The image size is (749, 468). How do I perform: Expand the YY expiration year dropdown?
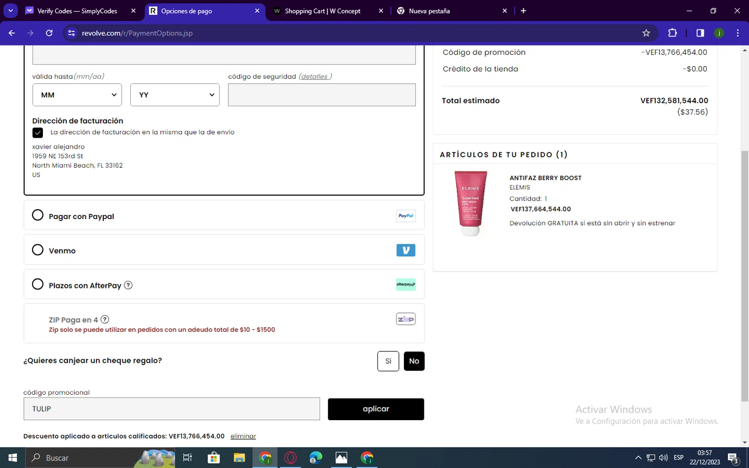click(175, 95)
